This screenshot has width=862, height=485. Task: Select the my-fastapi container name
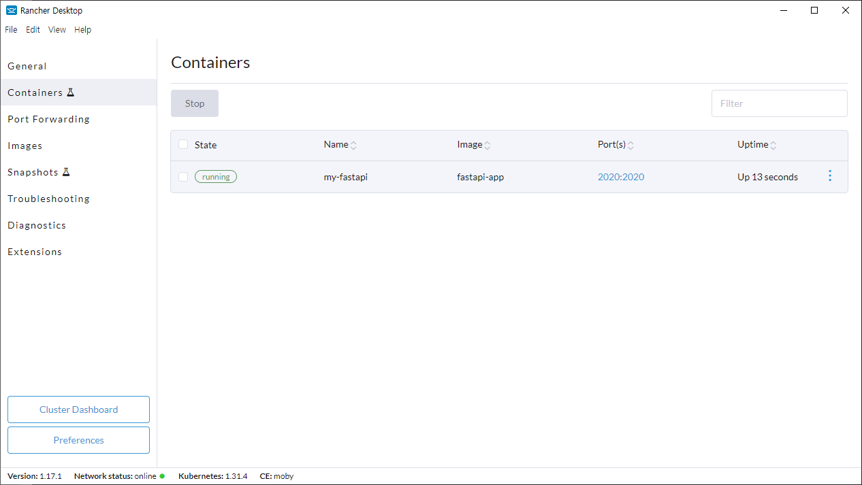(346, 177)
